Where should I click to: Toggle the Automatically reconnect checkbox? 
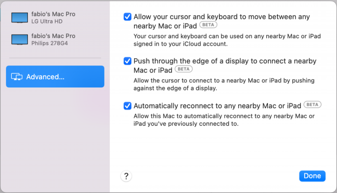[x=128, y=105]
